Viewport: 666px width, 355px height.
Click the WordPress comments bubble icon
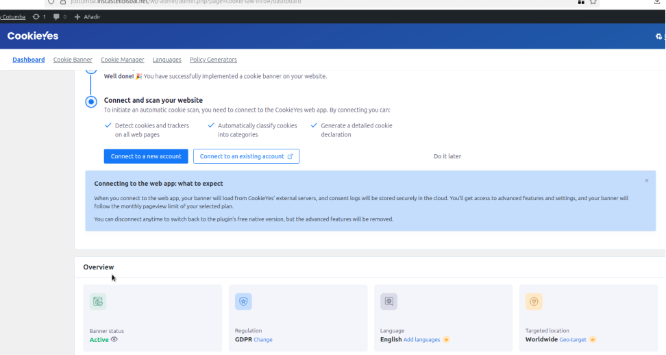click(56, 16)
